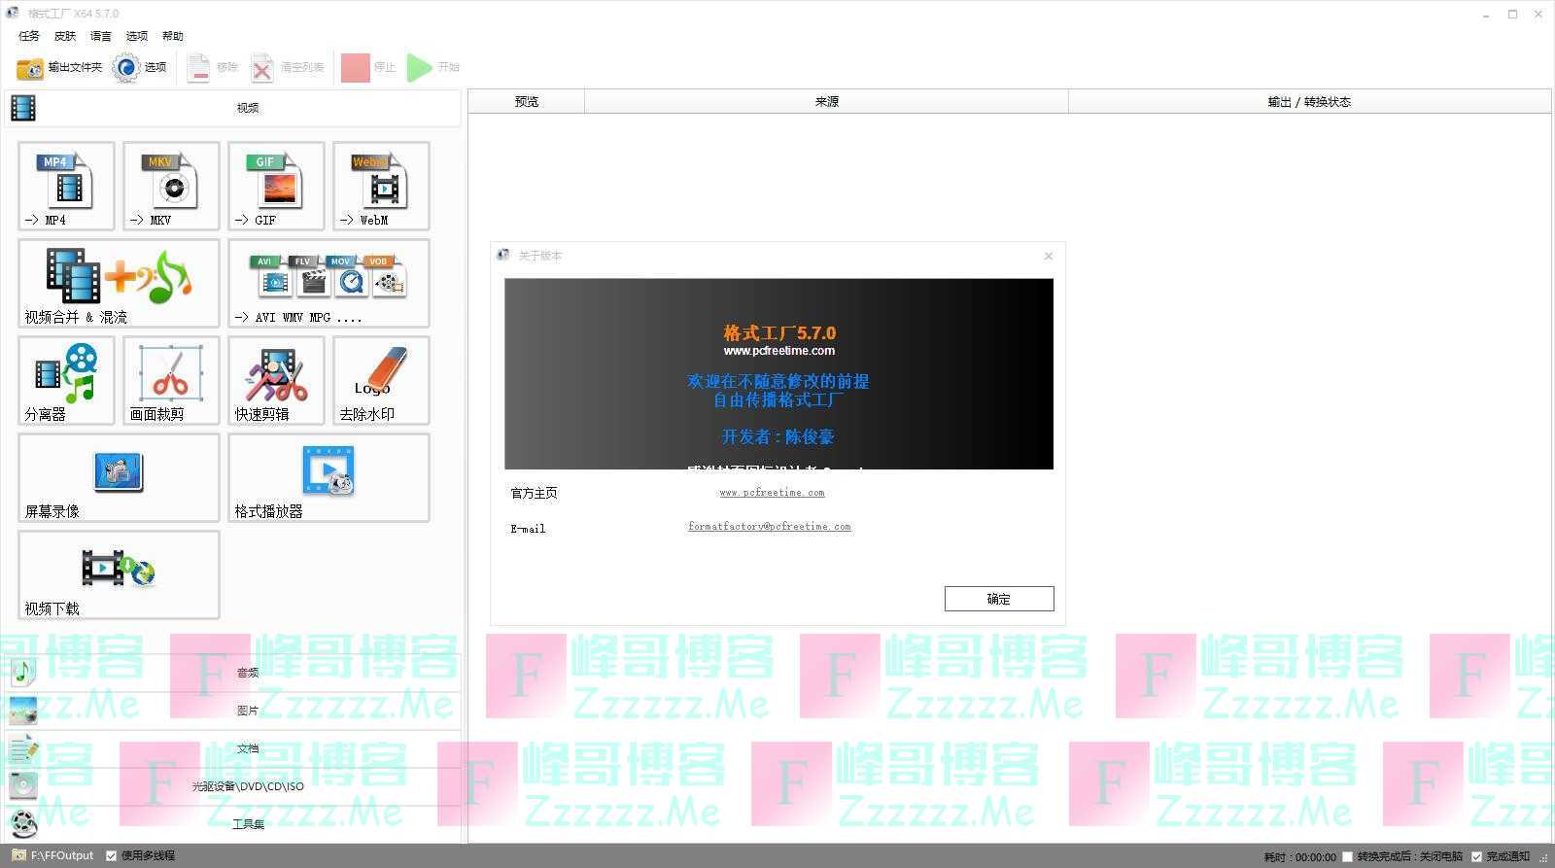Launch the 格式播放器 format player

328,477
